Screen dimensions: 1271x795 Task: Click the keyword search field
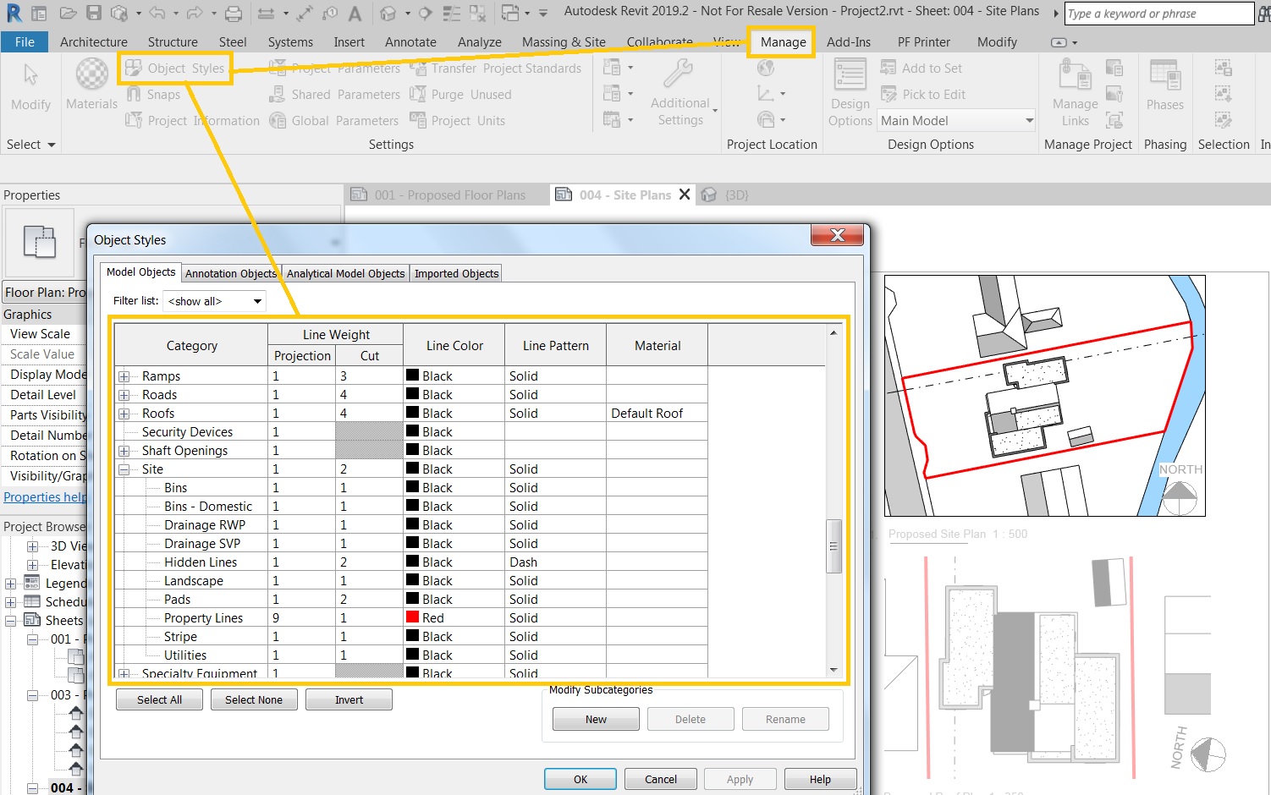pyautogui.click(x=1158, y=13)
